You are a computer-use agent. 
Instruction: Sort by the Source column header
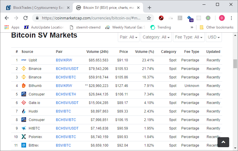click(27, 52)
